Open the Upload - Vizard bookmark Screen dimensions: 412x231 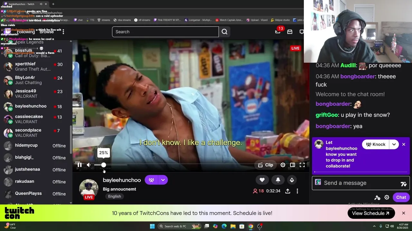pos(257,20)
